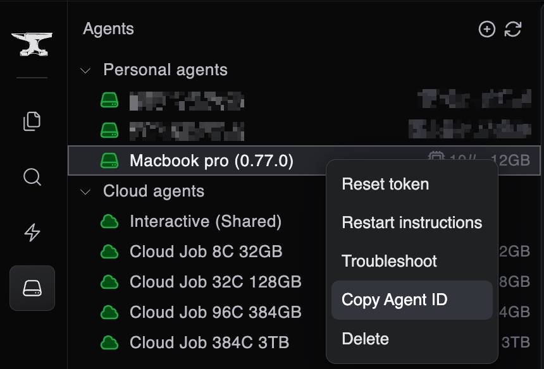The width and height of the screenshot is (544, 369).
Task: Add a new agent with the plus icon
Action: coord(487,29)
